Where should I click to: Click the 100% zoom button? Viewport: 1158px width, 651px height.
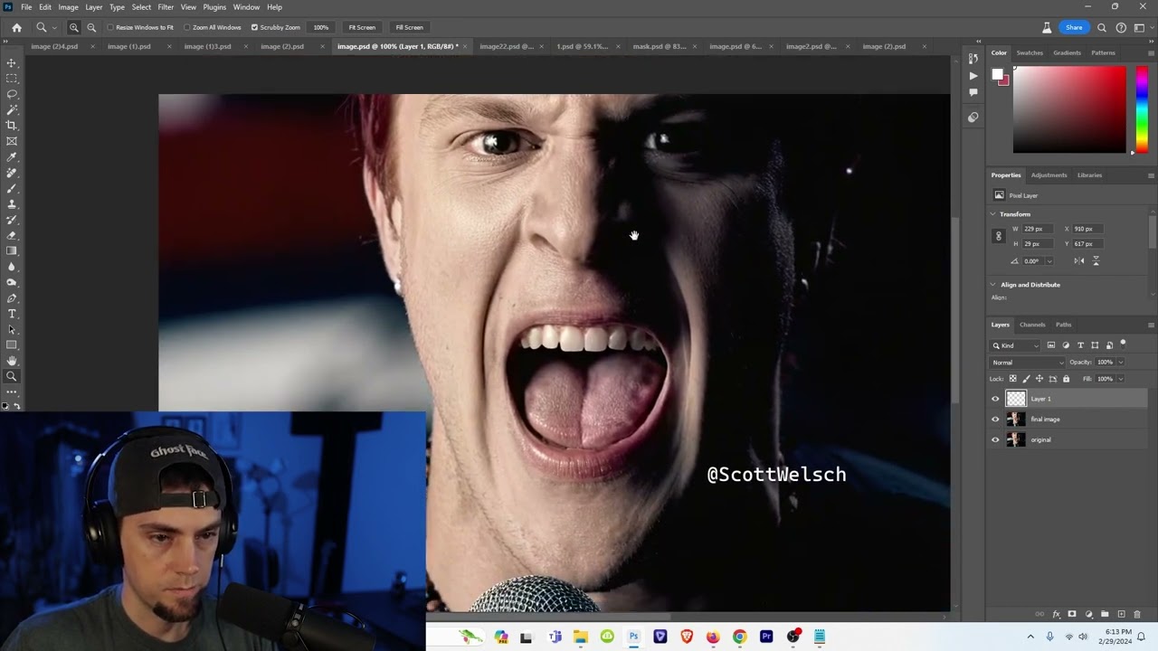point(321,27)
